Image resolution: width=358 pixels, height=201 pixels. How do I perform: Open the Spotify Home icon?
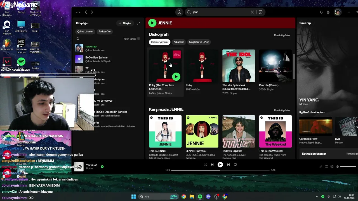click(x=179, y=12)
